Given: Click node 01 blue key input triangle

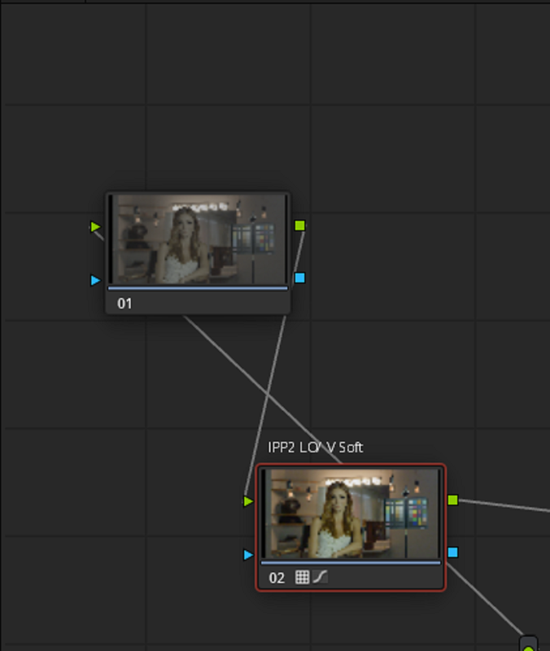Looking at the screenshot, I should click(x=95, y=280).
